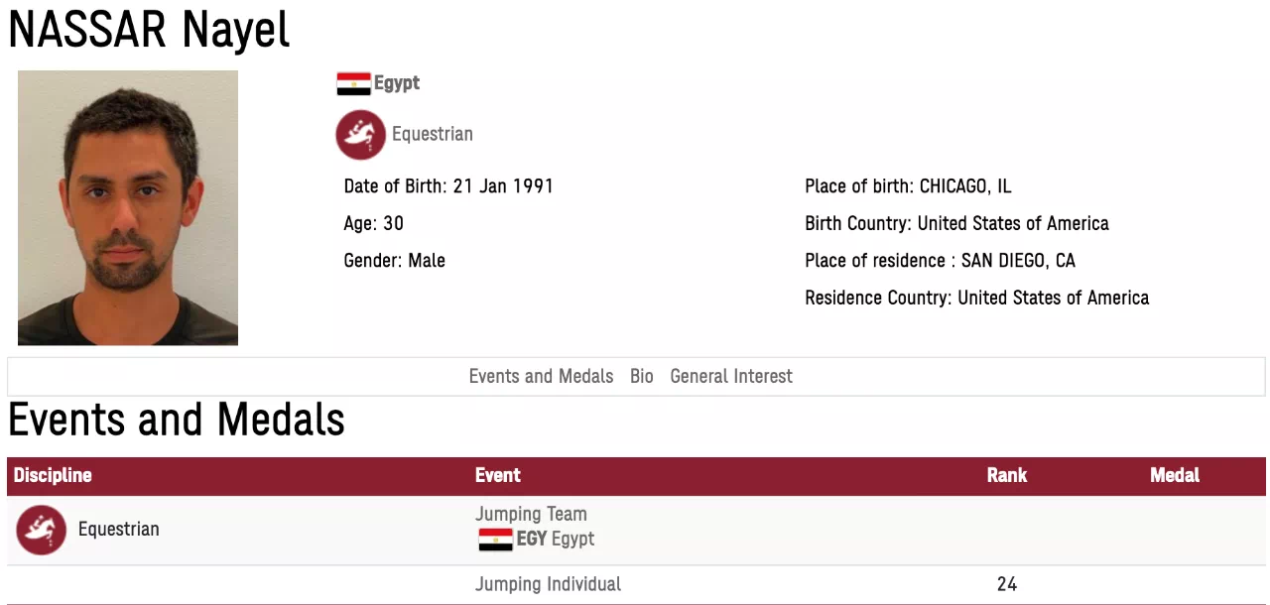The height and width of the screenshot is (605, 1270).
Task: Click the Medal column header
Action: pyautogui.click(x=1175, y=476)
